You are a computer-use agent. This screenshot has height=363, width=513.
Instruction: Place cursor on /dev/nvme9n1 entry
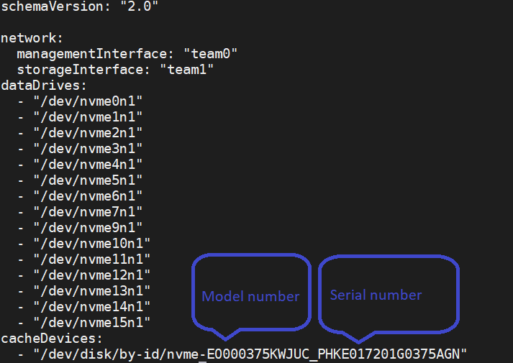point(88,227)
